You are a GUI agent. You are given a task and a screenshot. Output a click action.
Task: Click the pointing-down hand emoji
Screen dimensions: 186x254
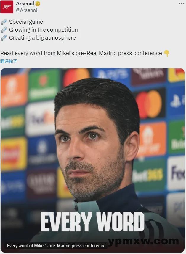pyautogui.click(x=167, y=53)
